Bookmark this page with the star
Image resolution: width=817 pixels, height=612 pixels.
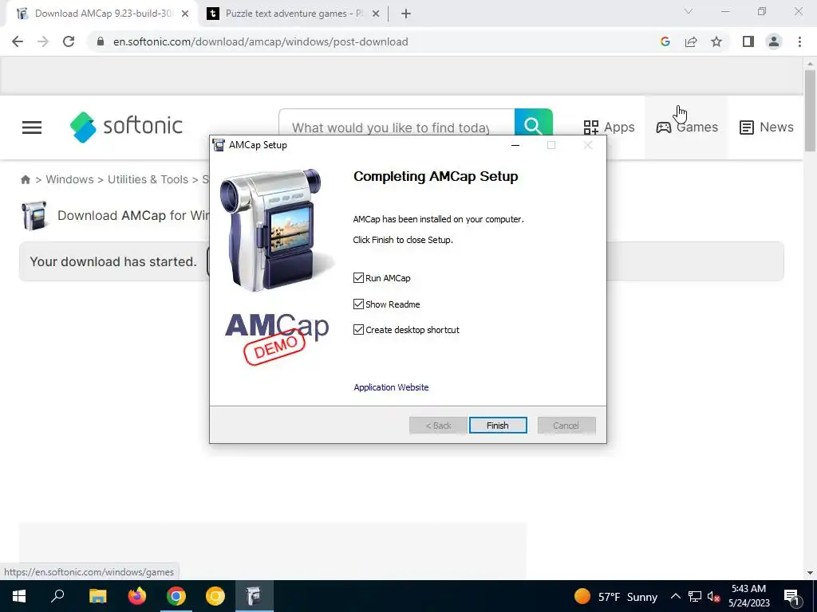[x=716, y=41]
